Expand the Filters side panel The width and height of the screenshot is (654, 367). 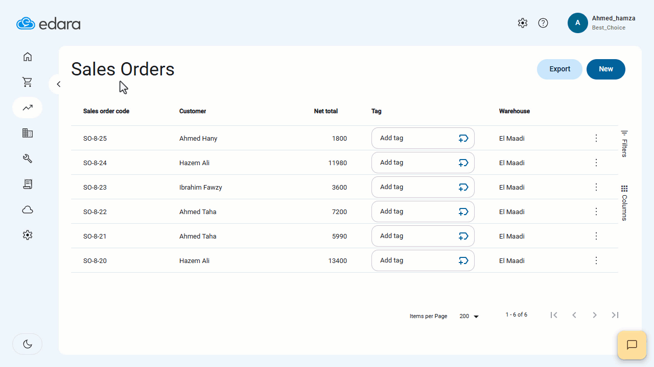tap(624, 144)
